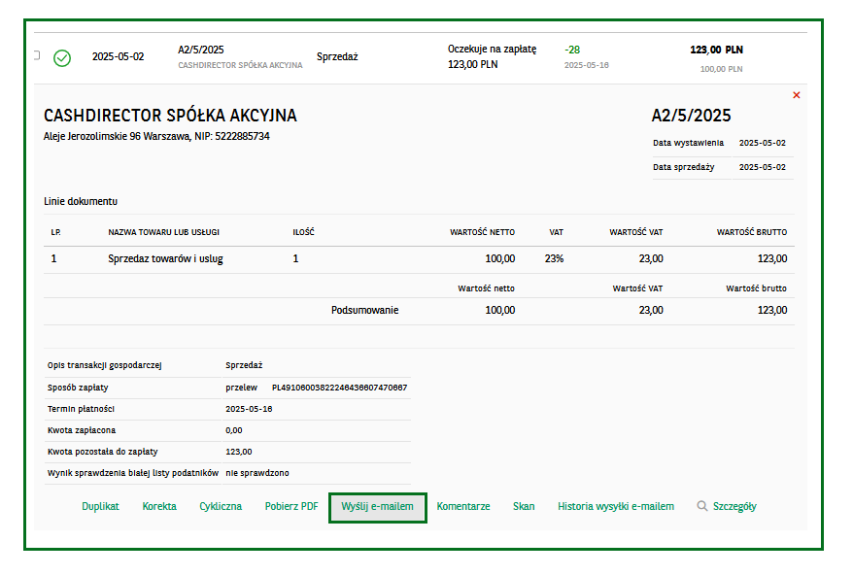The image size is (853, 575).
Task: Click bank account number PL49106003822248436607470667
Action: 339,388
